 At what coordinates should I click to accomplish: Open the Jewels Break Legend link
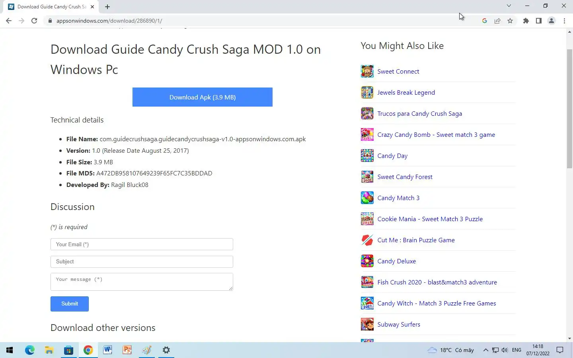406,93
